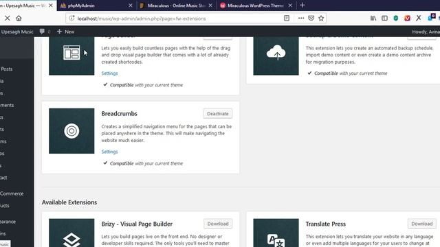Click the green shield extension icon
440x247 pixels.
pos(396,19)
